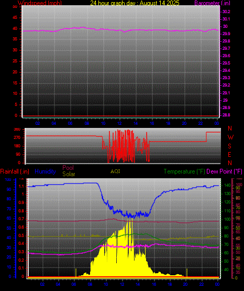The width and height of the screenshot is (244, 291).
Task: Select the 'AQI' legend label
Action: point(115,171)
